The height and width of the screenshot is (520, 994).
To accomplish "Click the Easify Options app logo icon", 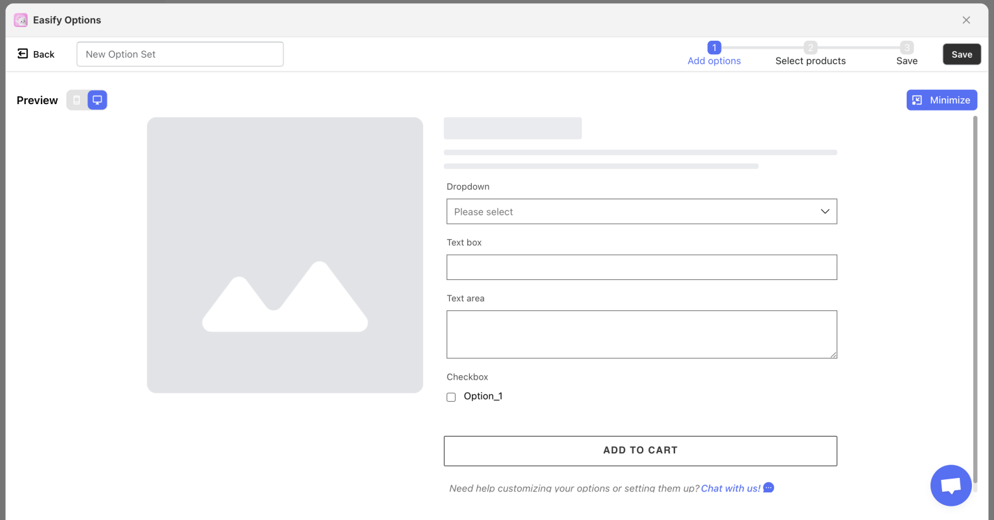I will 21,20.
